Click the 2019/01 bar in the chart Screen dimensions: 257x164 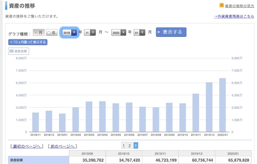(x=62, y=122)
